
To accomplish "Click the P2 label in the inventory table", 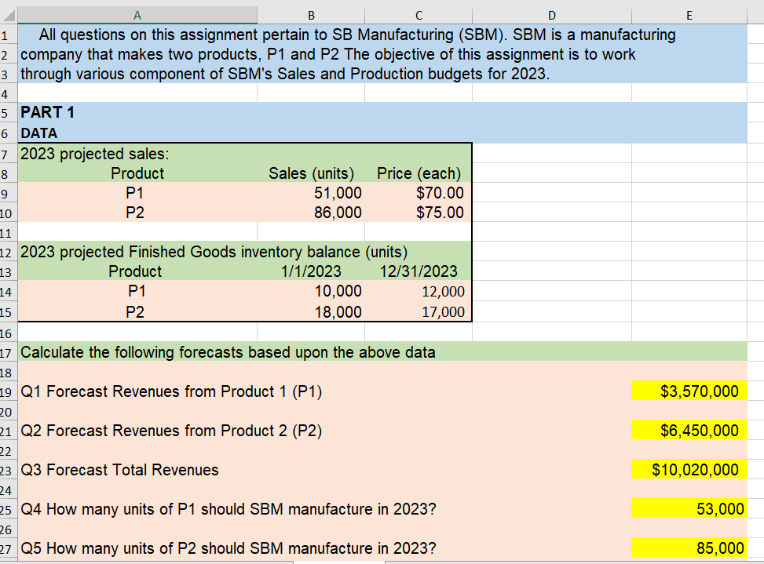I will (x=137, y=311).
